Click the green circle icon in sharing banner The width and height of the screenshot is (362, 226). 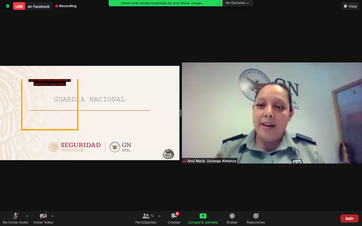click(x=218, y=3)
